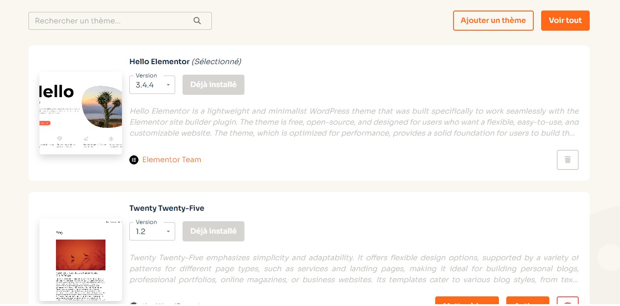
Task: Open the Elementor Team author link
Action: point(172,160)
